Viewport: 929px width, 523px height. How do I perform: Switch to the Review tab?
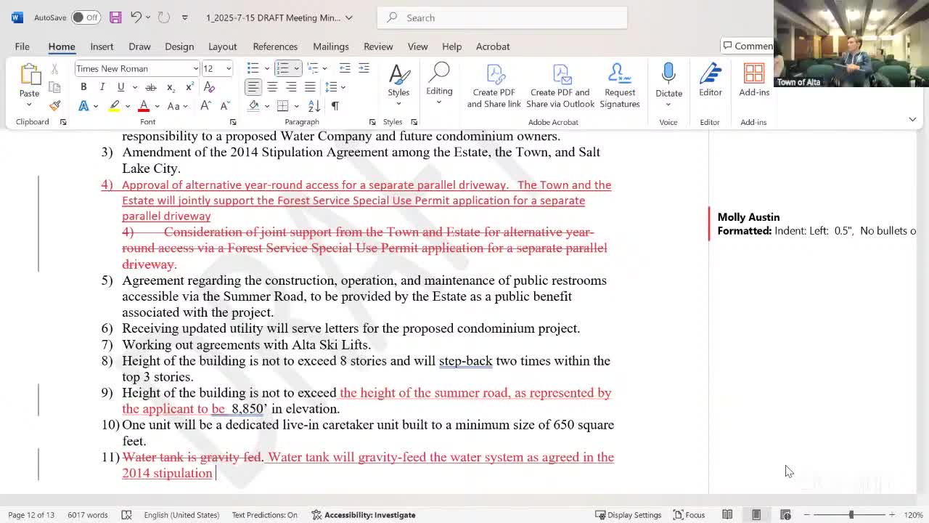378,46
